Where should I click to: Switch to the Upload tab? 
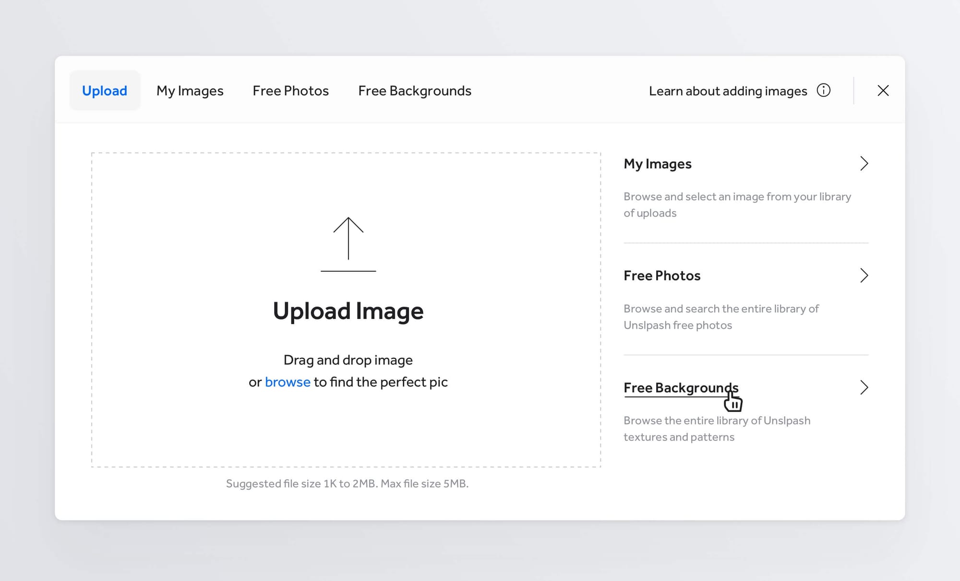click(105, 91)
